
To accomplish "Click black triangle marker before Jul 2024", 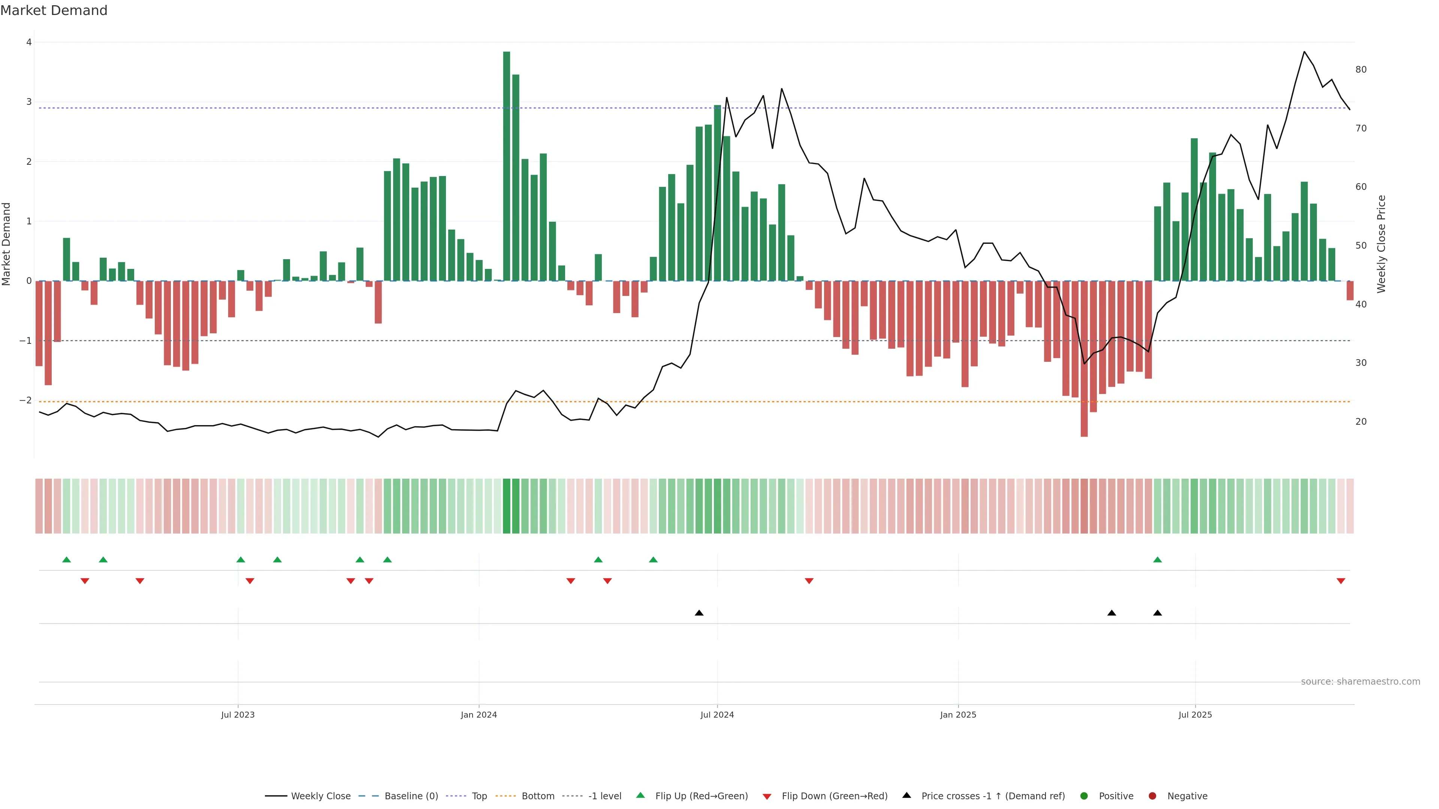I will 699,613.
